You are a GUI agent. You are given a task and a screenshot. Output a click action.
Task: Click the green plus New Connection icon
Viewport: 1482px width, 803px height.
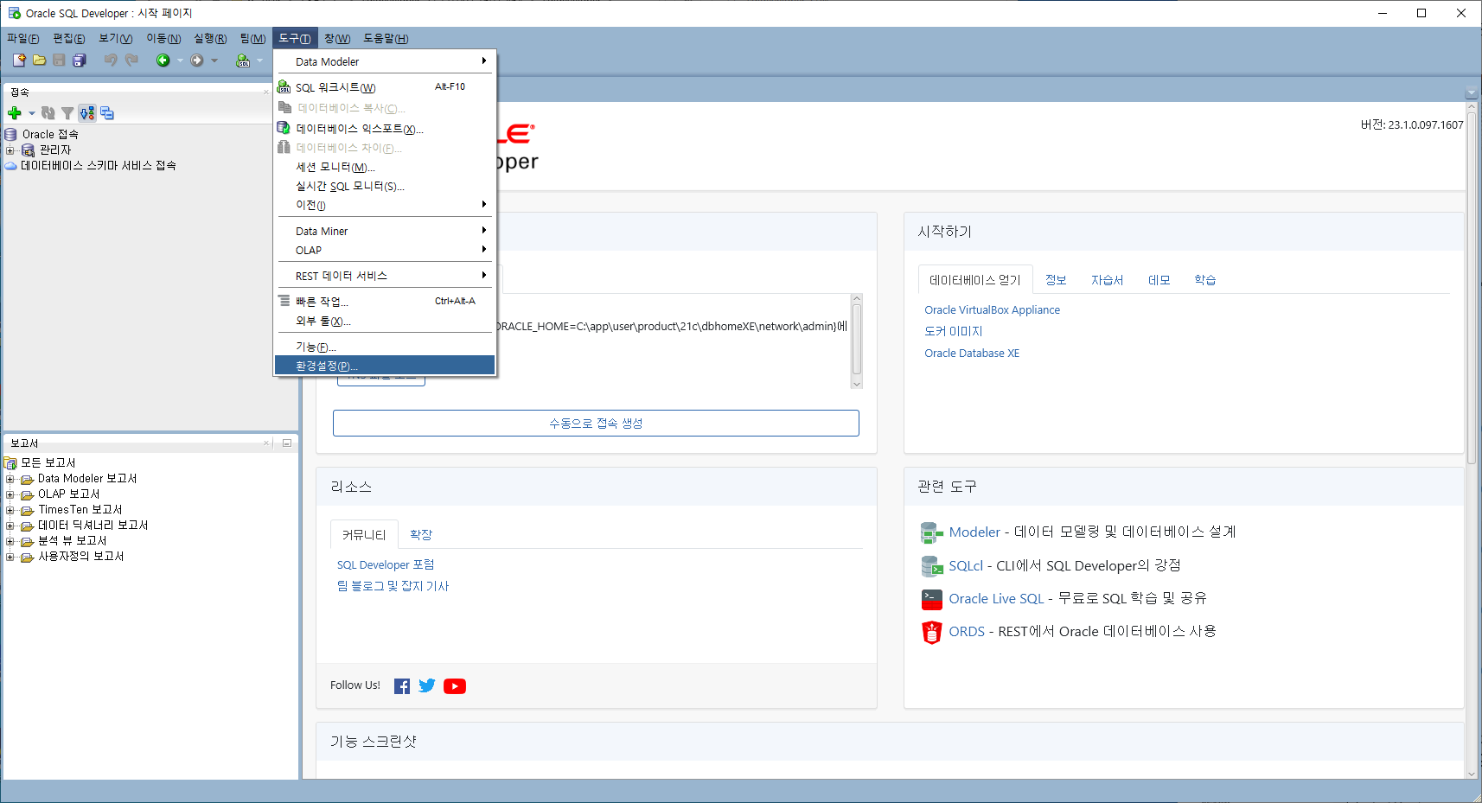pyautogui.click(x=15, y=113)
